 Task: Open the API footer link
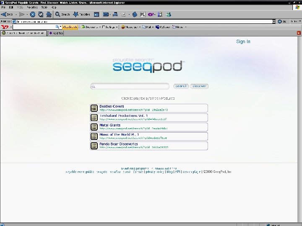pyautogui.click(x=177, y=172)
